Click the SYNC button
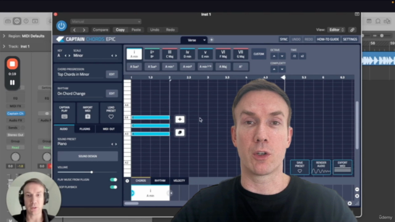Viewport: 395px width, 222px height. [284, 39]
